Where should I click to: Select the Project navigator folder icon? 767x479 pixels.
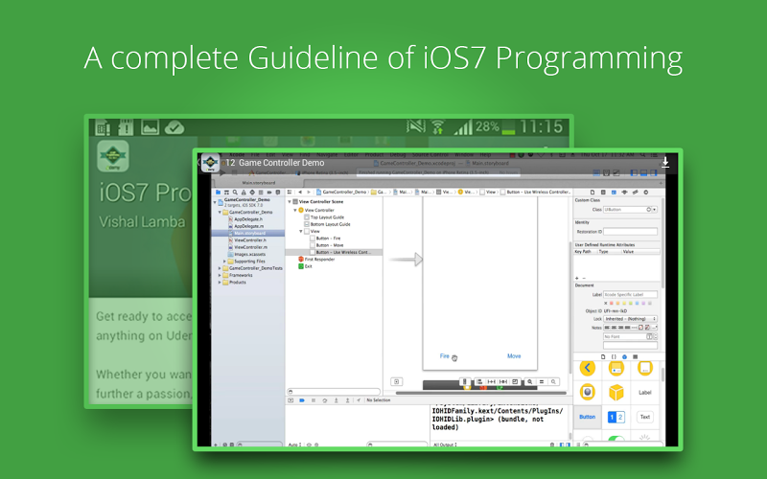click(x=219, y=193)
